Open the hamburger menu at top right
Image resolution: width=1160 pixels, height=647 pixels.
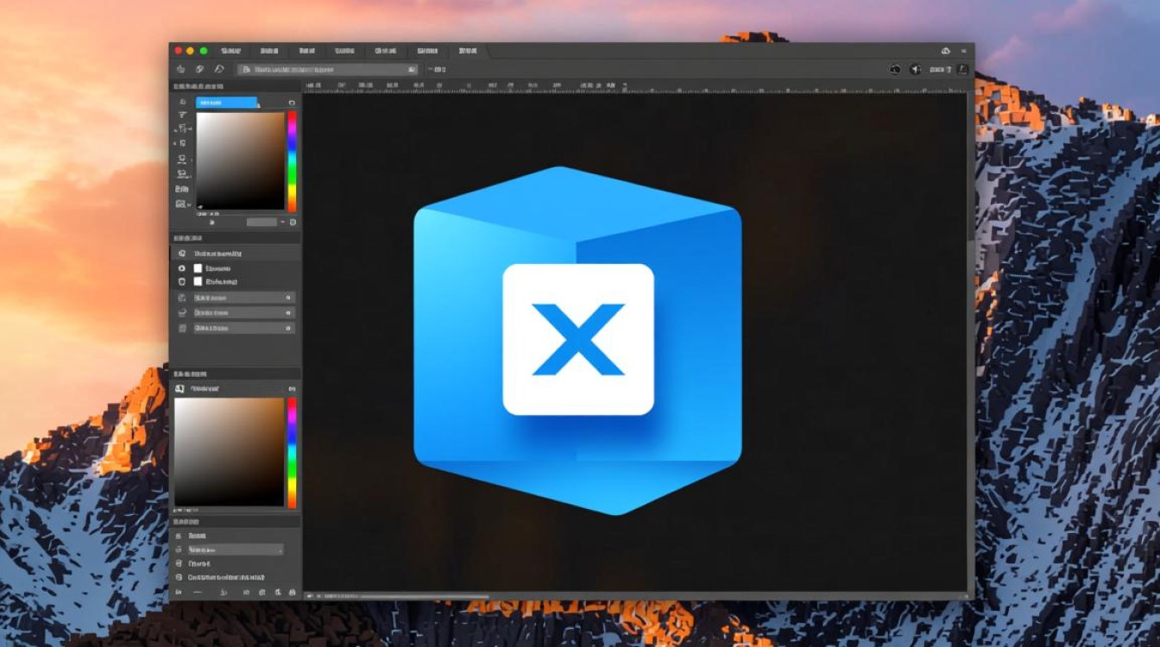pyautogui.click(x=963, y=51)
